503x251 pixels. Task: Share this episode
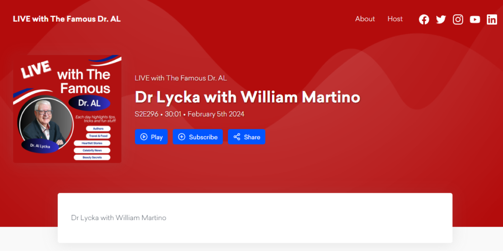tap(247, 137)
